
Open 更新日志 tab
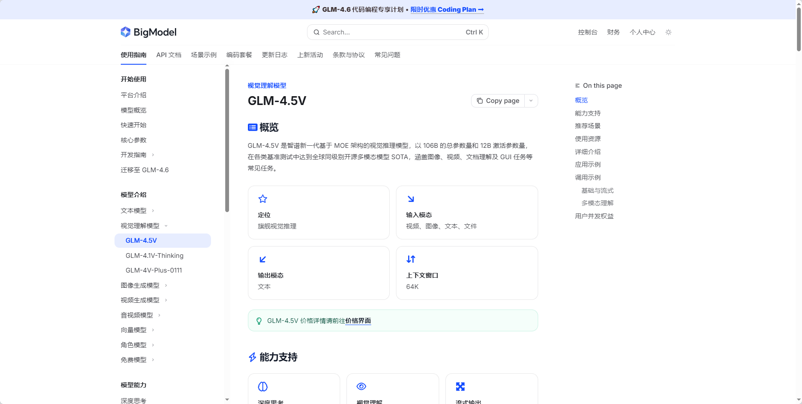(x=275, y=55)
